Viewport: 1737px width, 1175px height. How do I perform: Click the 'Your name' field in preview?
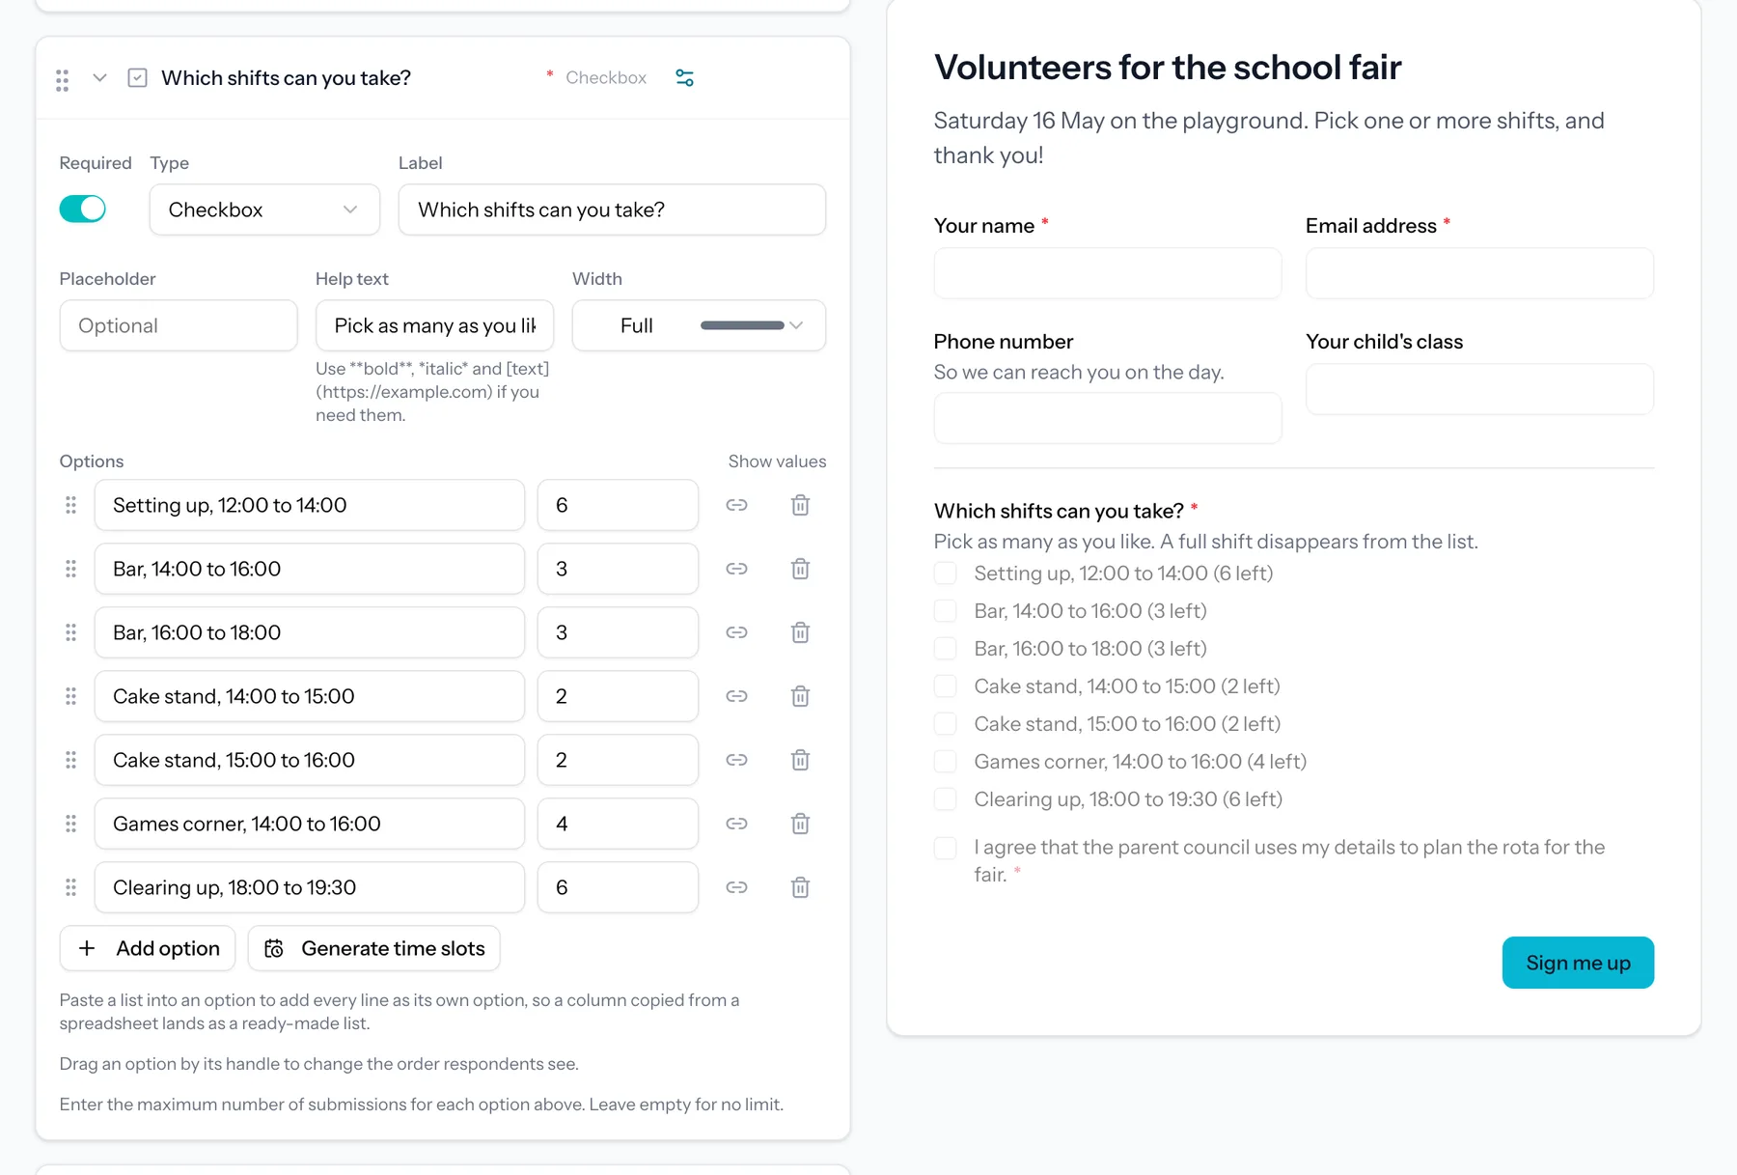pos(1108,273)
